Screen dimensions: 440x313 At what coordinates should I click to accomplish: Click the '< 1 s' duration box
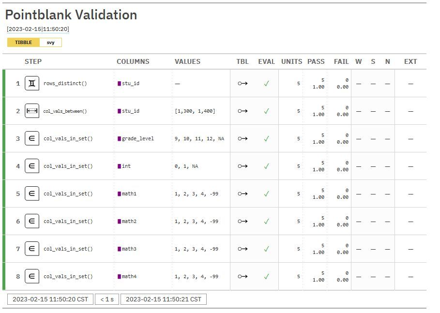[x=107, y=299]
